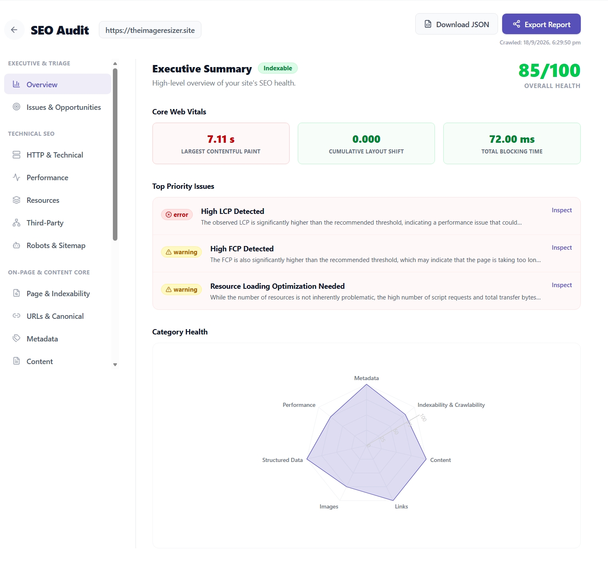Click the warning triangle on High FCP row
Screen dimensions: 608x571
[168, 252]
